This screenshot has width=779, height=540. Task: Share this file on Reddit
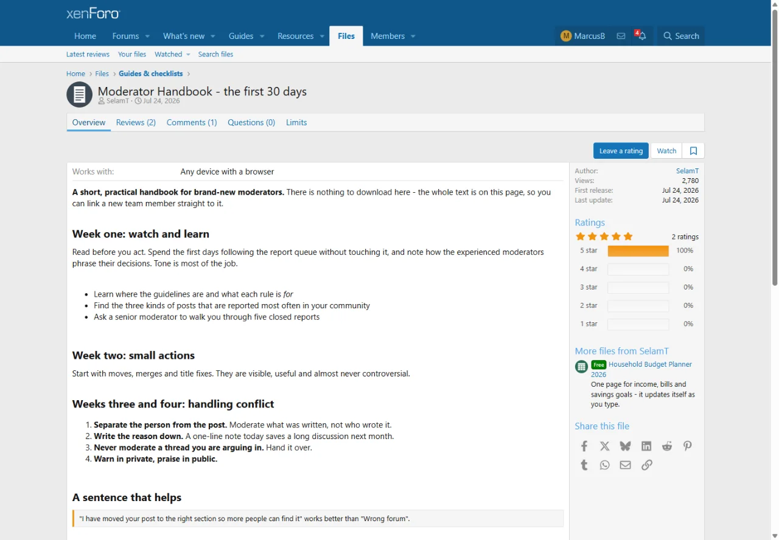click(667, 446)
